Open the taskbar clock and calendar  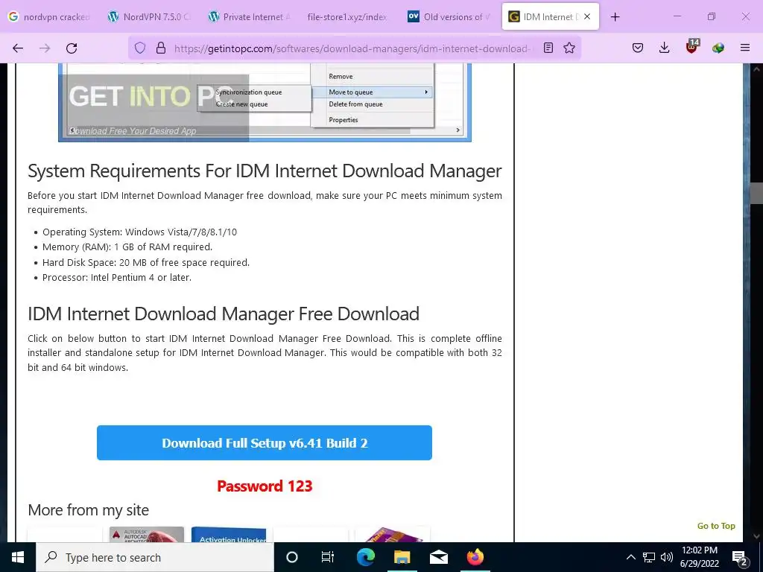pos(699,557)
